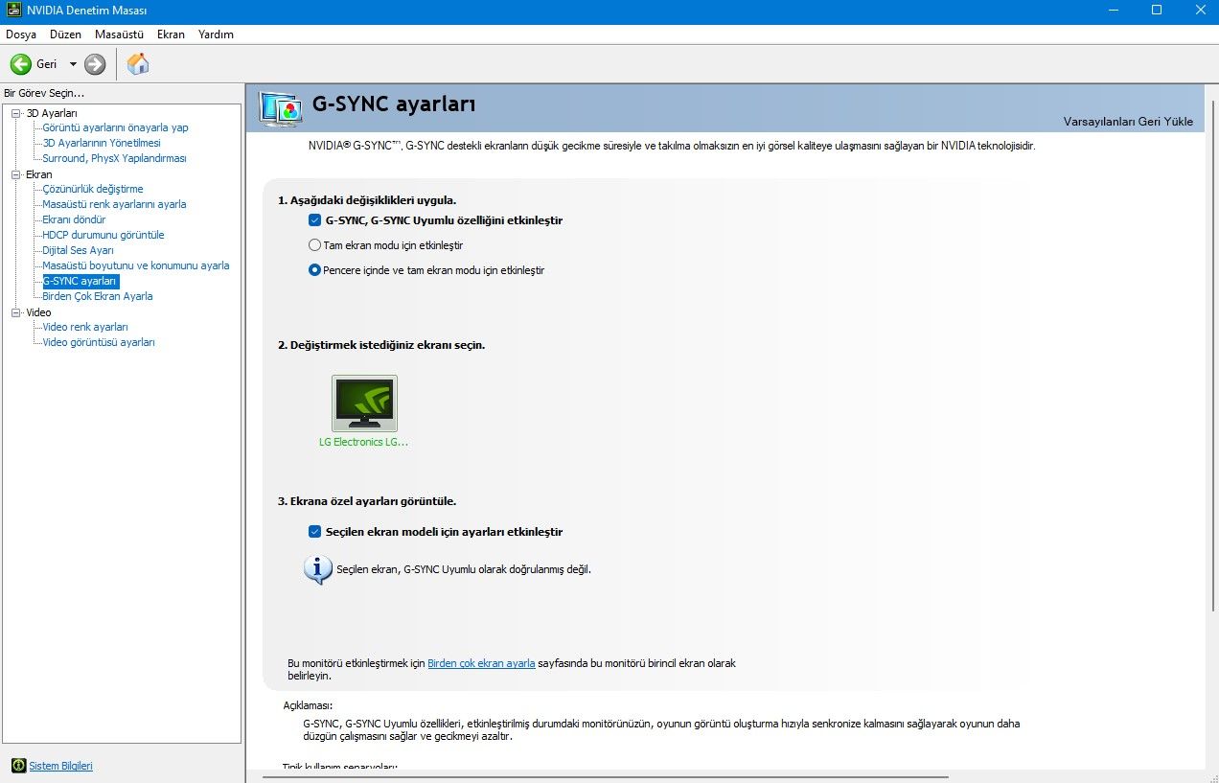Click the horizontal scrollbar at bottom
The width and height of the screenshot is (1219, 783).
[604, 777]
